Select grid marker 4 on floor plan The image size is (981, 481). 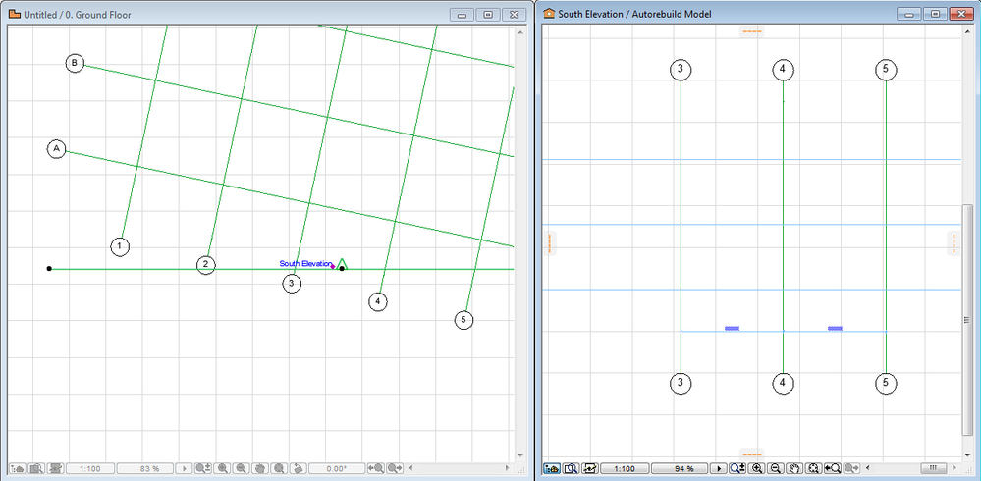click(377, 302)
